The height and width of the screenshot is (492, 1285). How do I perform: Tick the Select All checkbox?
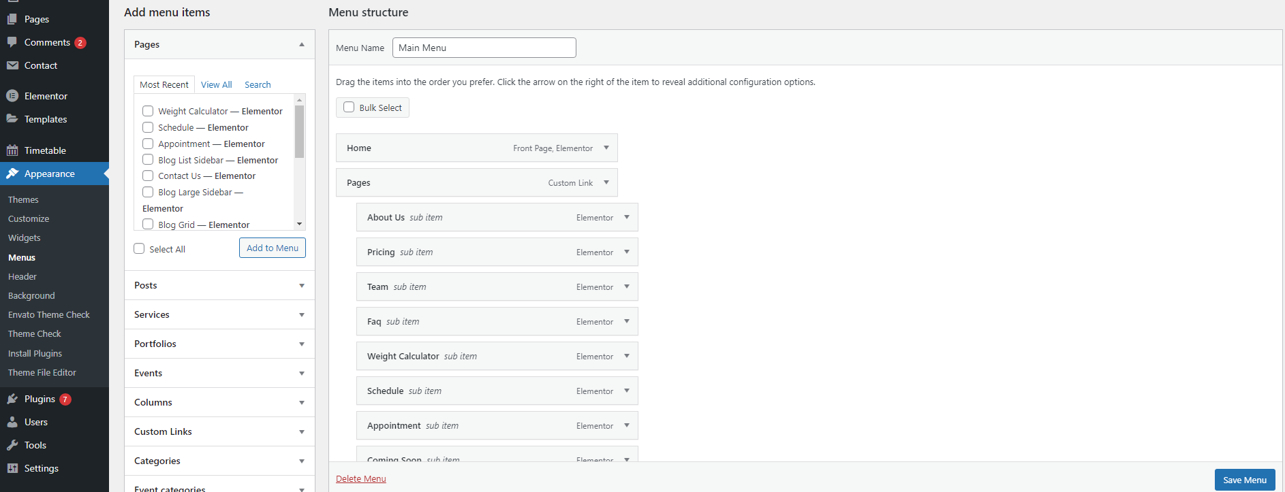click(x=140, y=249)
